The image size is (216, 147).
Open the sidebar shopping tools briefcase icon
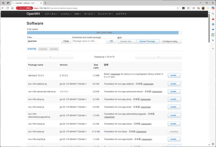(x=213, y=19)
